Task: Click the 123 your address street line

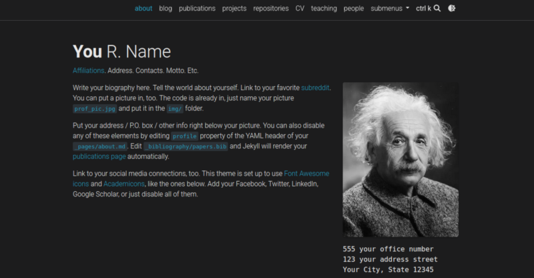Action: point(390,259)
